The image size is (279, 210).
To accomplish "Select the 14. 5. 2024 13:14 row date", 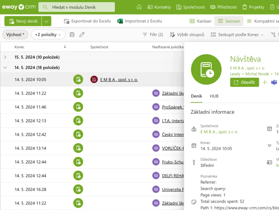I will click(31, 148).
